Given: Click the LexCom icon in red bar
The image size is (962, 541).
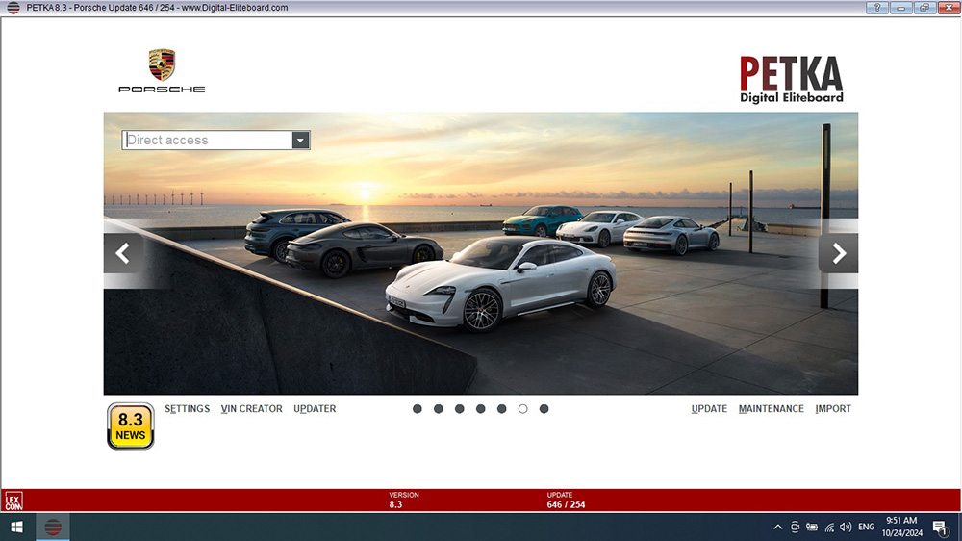Looking at the screenshot, I should click(x=13, y=502).
